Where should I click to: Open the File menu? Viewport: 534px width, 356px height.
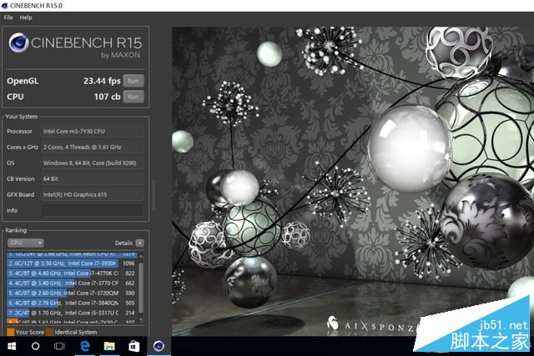click(8, 17)
